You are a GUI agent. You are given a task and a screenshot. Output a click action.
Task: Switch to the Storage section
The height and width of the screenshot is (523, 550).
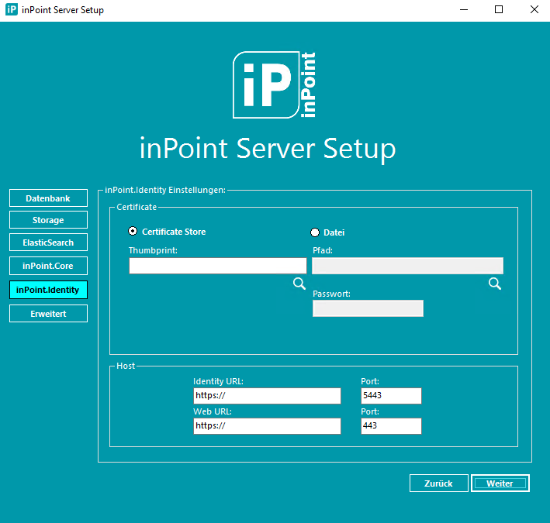pos(48,220)
